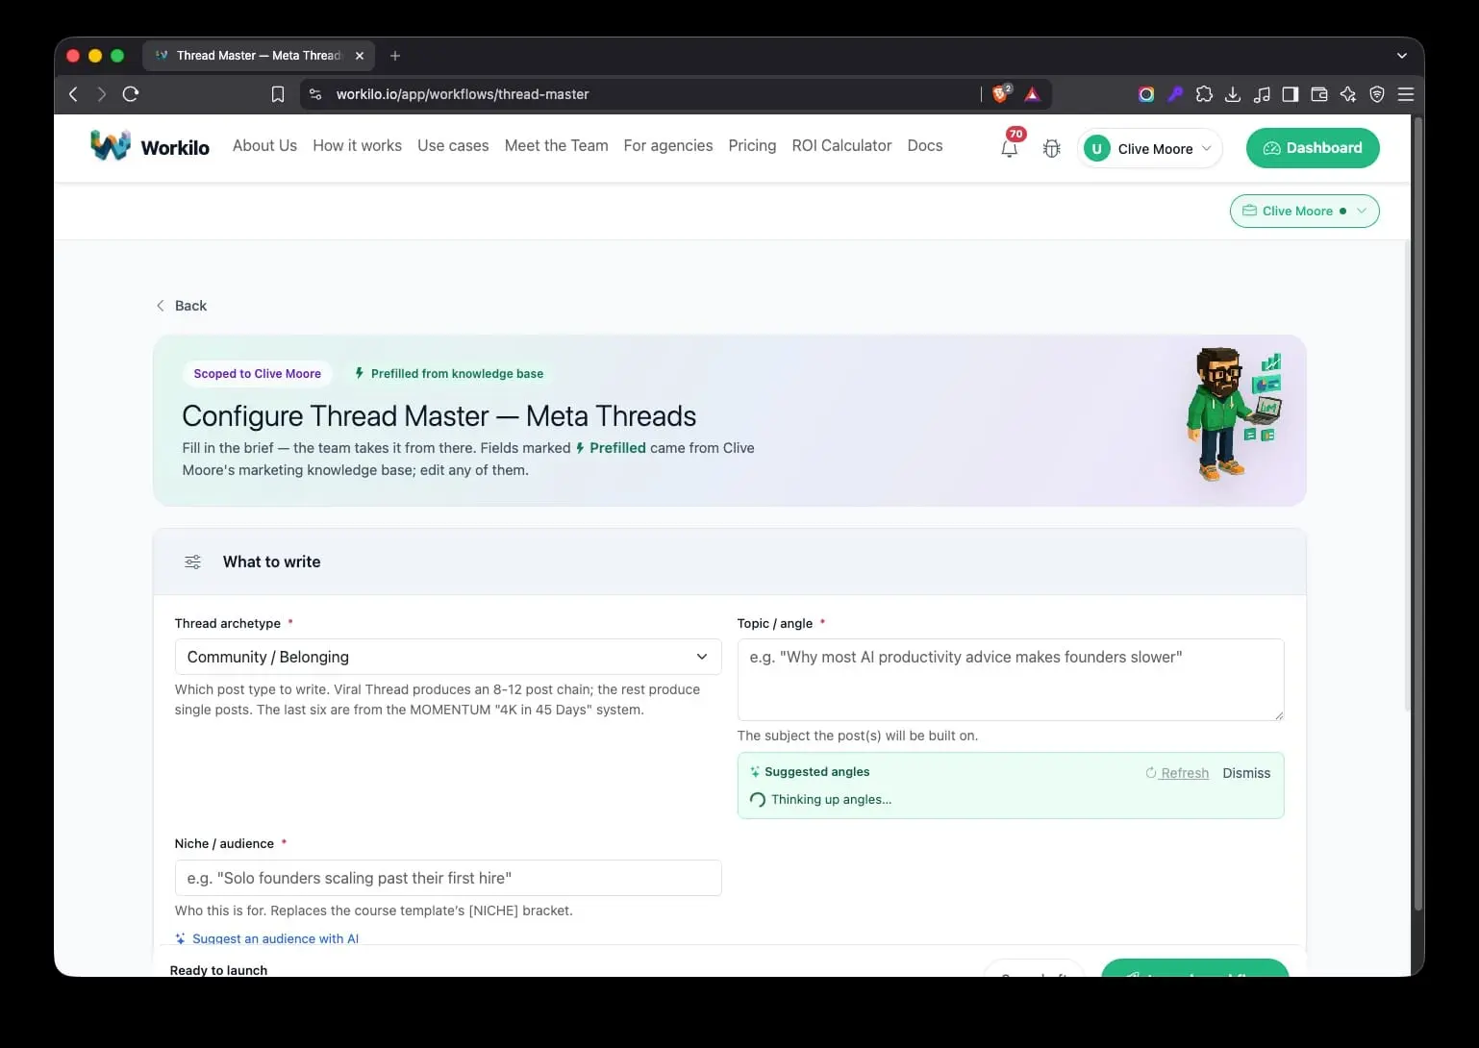Click the Thinking up angles status text

(831, 799)
